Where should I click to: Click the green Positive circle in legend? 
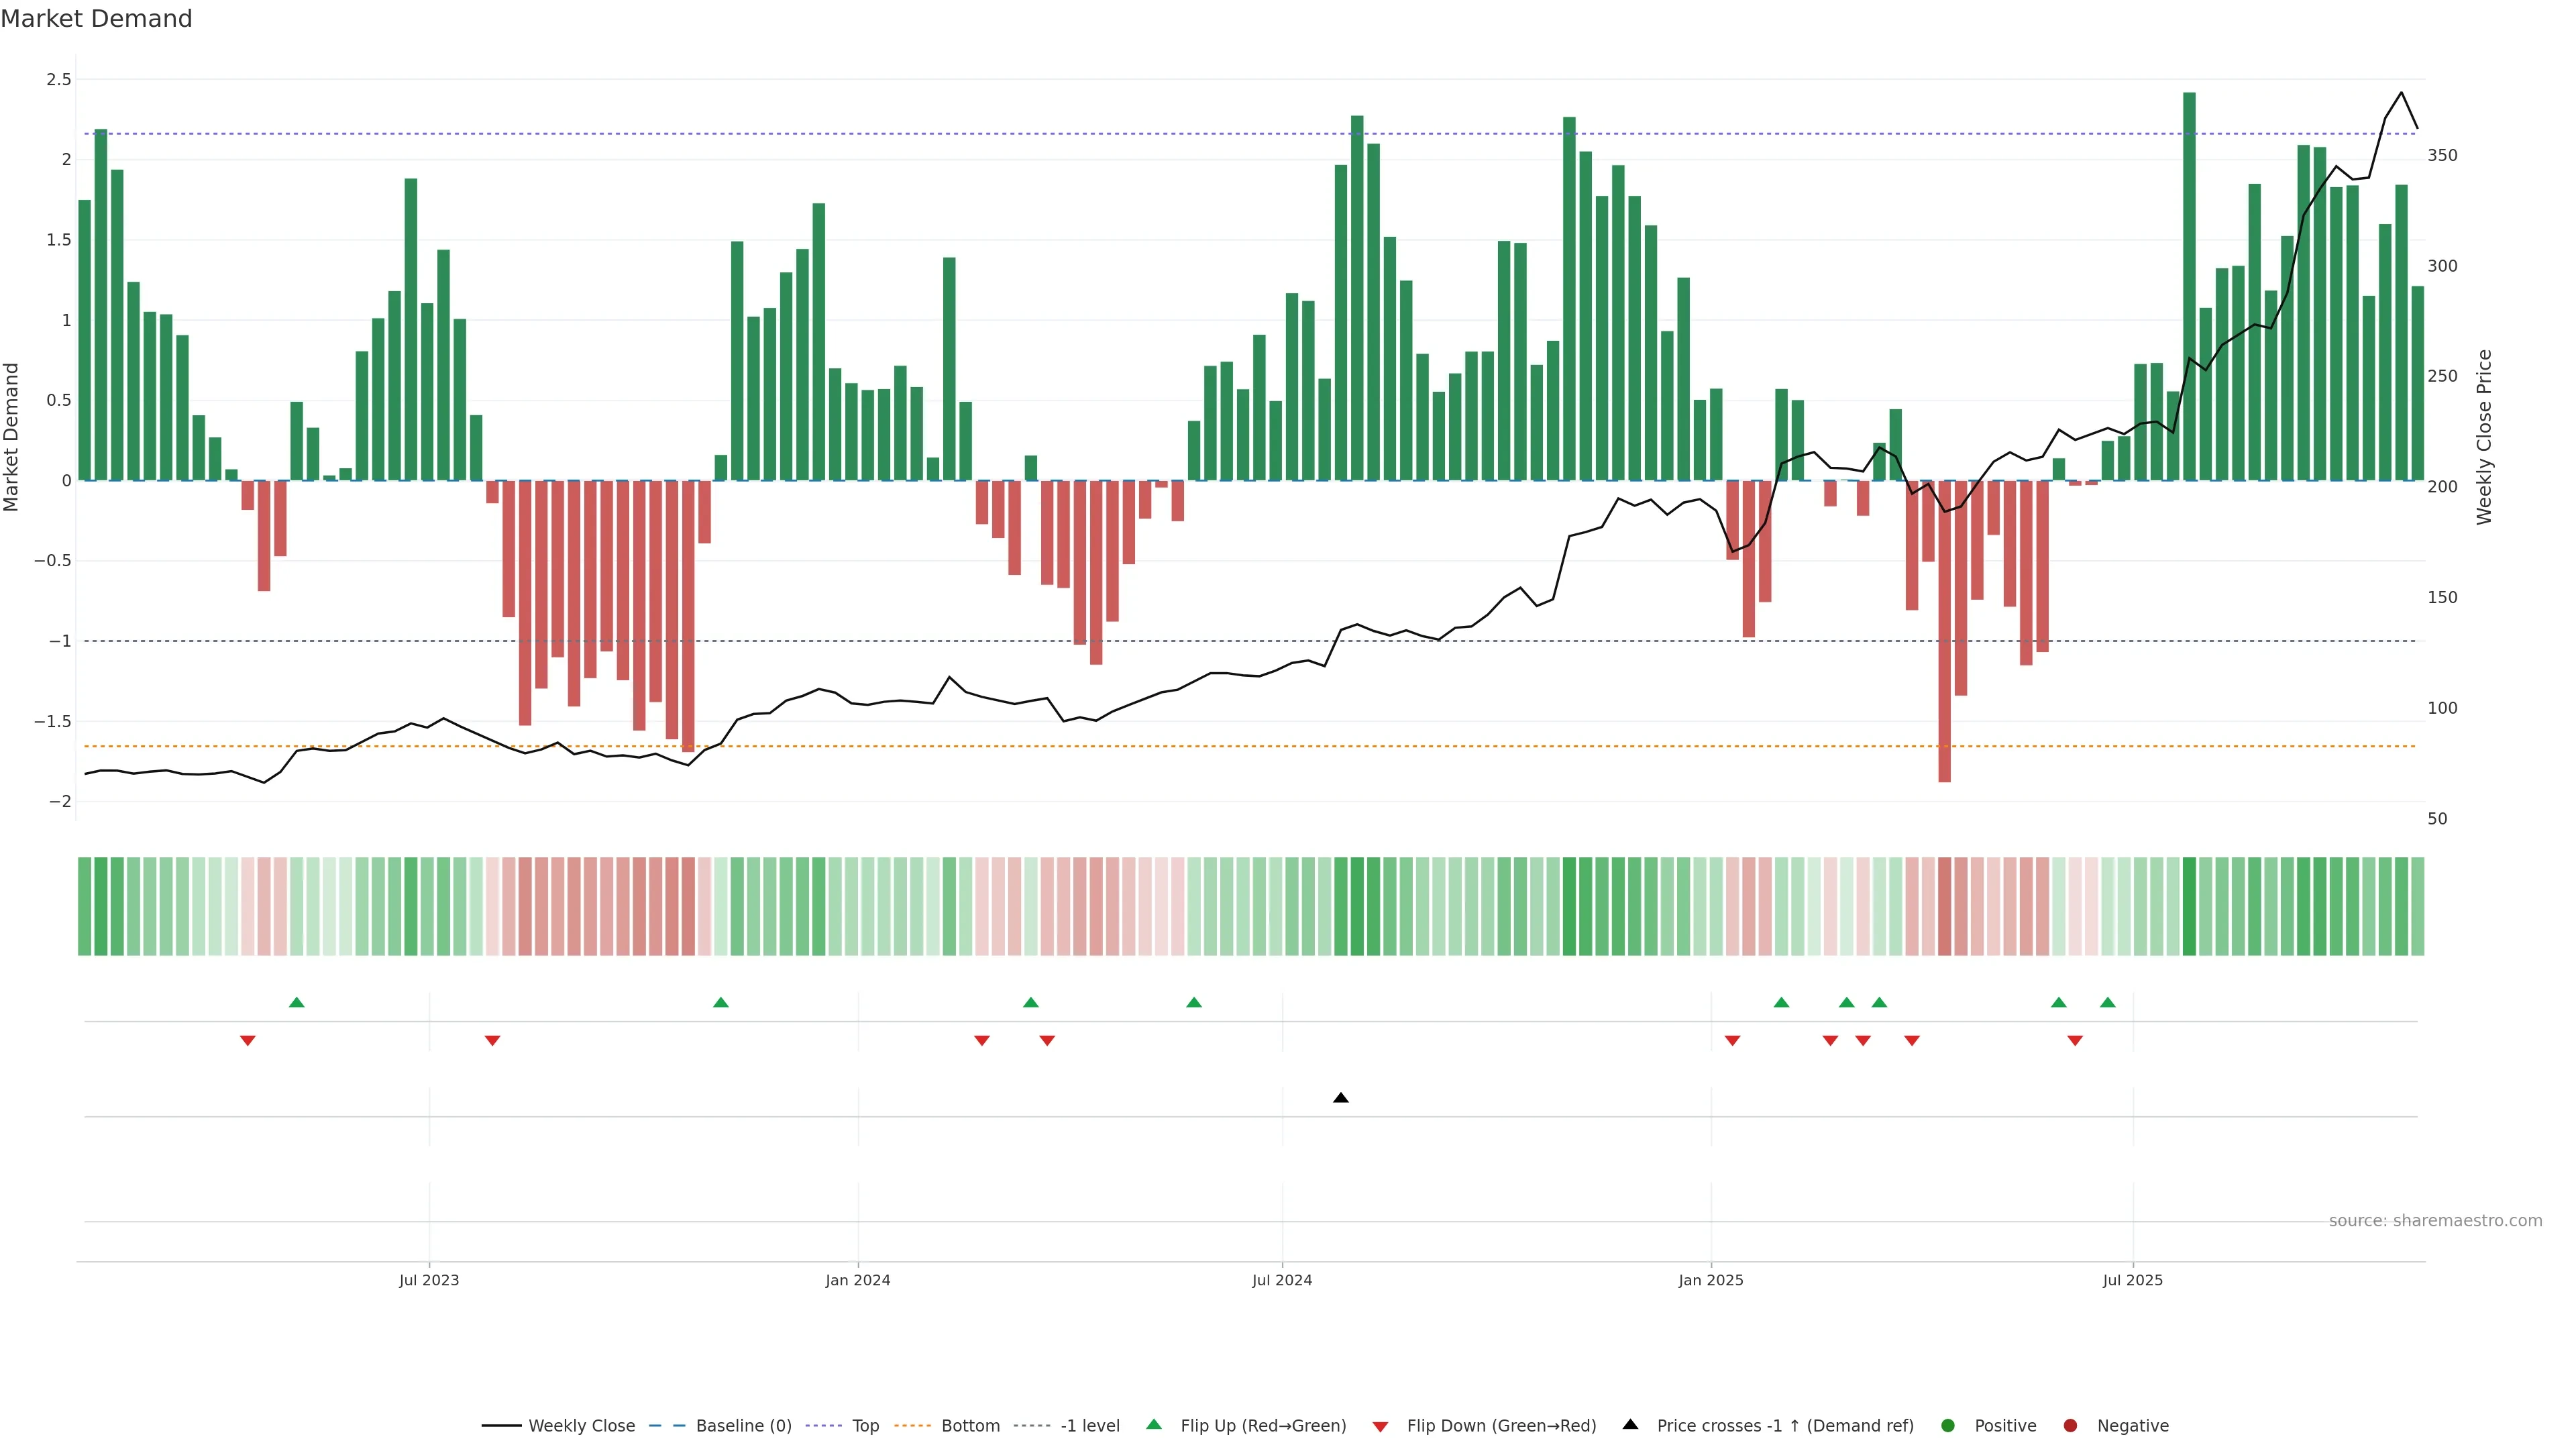click(x=1947, y=1426)
